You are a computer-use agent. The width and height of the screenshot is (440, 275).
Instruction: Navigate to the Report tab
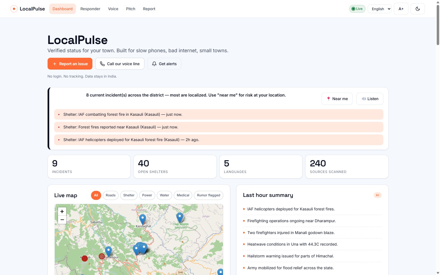tap(149, 9)
